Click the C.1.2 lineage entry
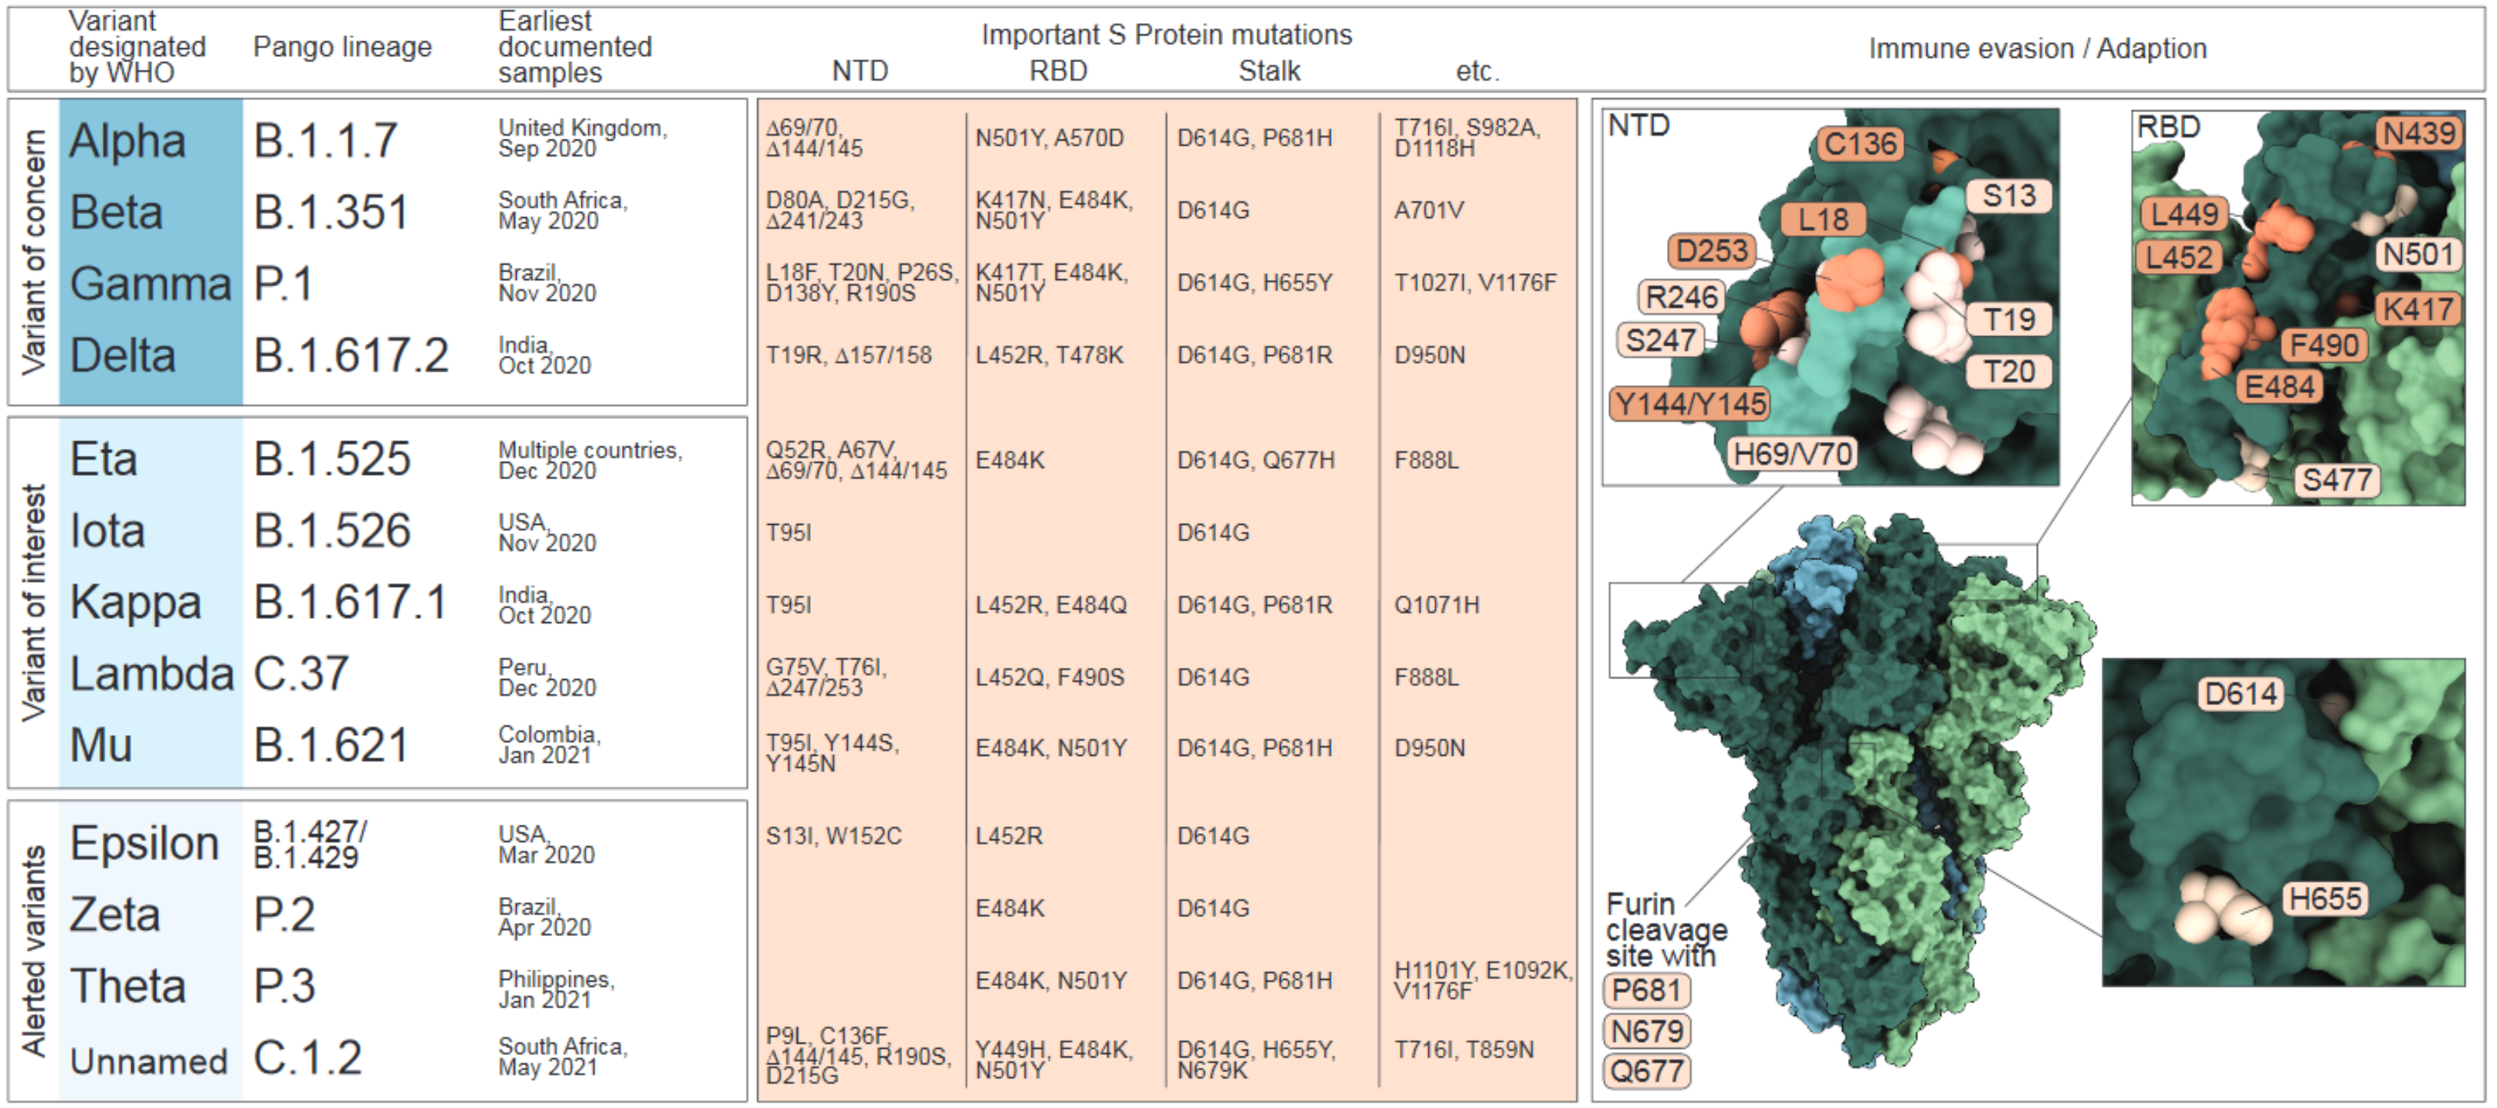The image size is (2497, 1108). coord(307,1057)
